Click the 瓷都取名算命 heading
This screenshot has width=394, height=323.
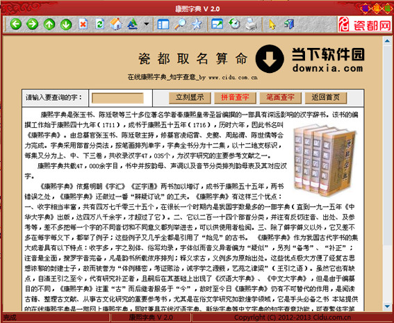193,59
